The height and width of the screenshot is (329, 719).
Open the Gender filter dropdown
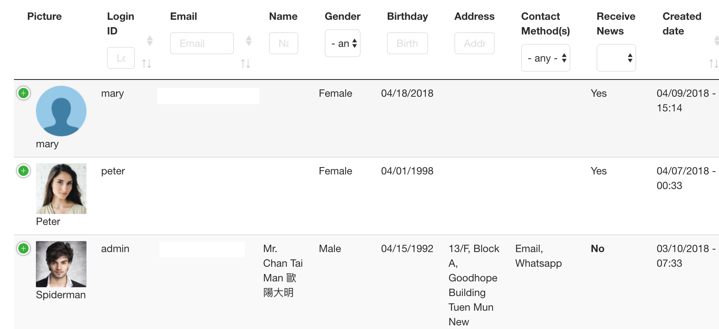tap(343, 43)
